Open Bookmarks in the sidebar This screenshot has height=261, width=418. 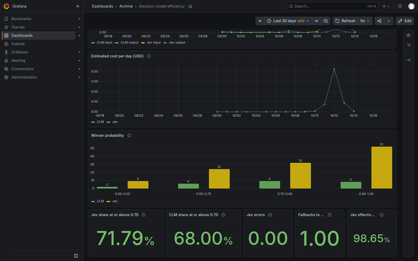click(21, 19)
